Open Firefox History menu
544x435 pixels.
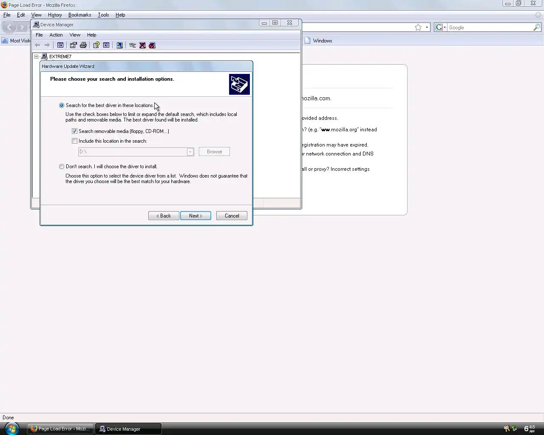point(55,15)
